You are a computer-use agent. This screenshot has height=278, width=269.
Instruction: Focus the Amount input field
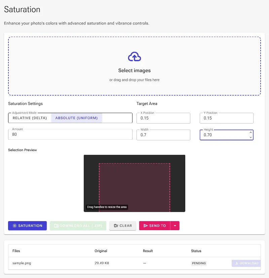point(70,134)
